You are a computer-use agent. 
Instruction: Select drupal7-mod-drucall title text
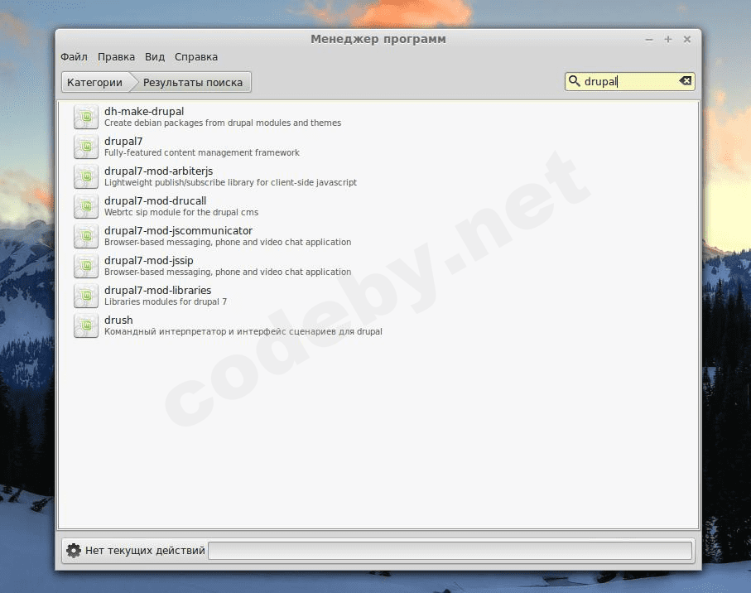[155, 200]
